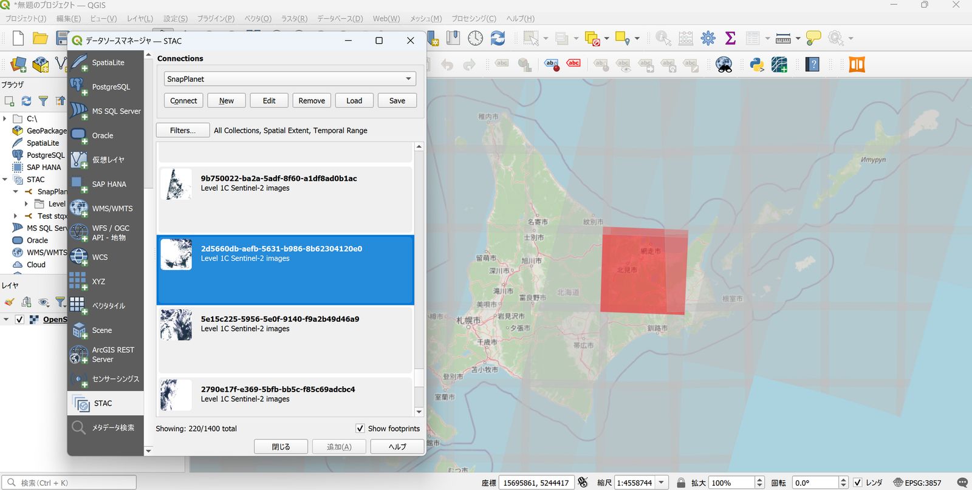
Task: Click the messages log icon in status bar
Action: (962, 483)
